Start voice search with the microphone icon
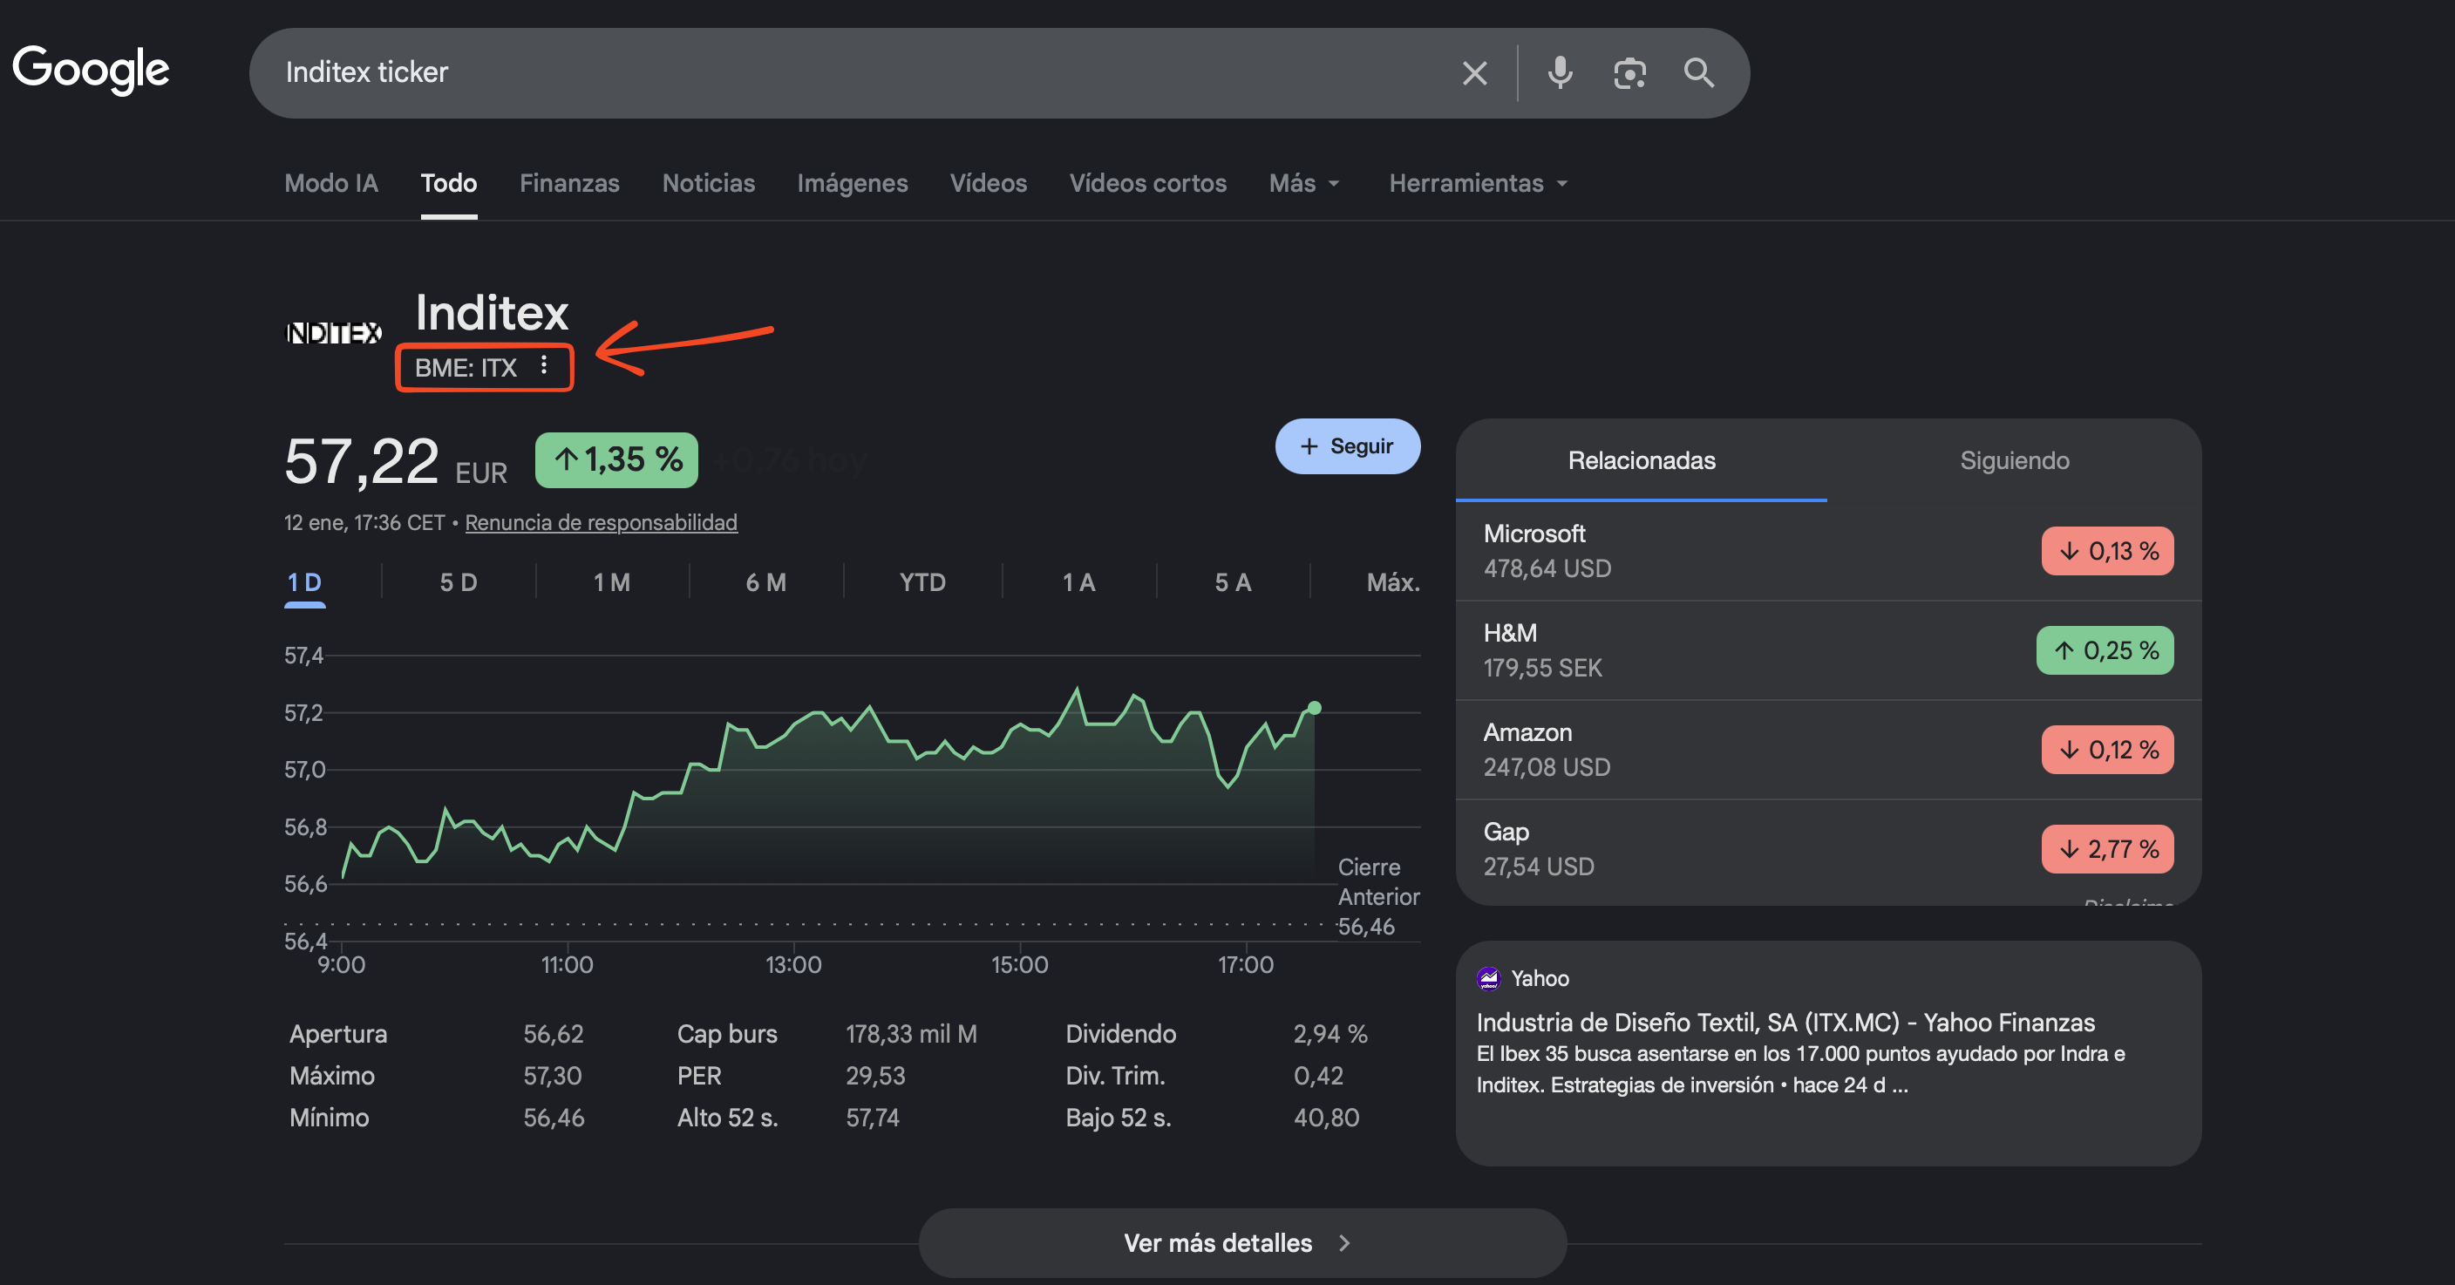Screen dimensions: 2455x1285 point(1559,73)
